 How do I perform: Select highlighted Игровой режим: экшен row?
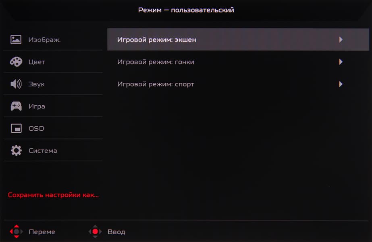[x=238, y=40]
